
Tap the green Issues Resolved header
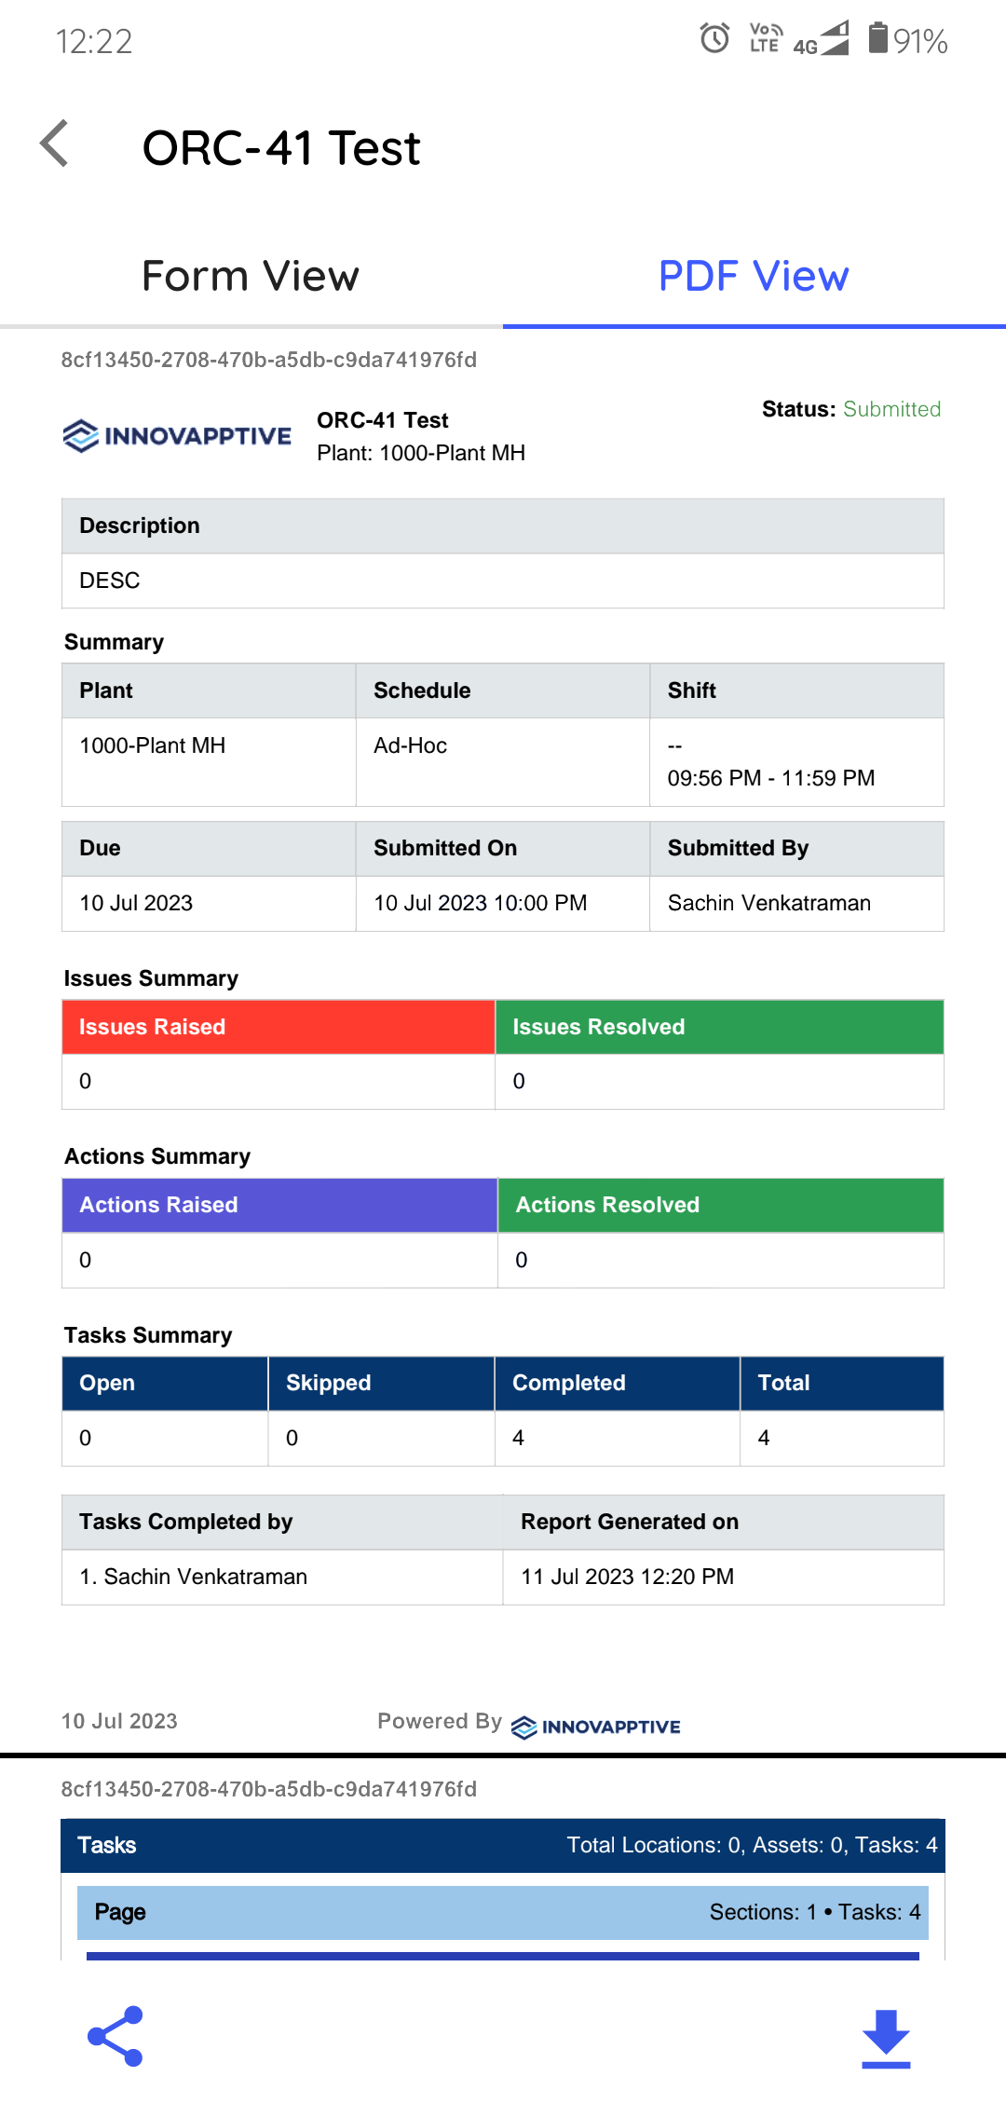pyautogui.click(x=719, y=1027)
